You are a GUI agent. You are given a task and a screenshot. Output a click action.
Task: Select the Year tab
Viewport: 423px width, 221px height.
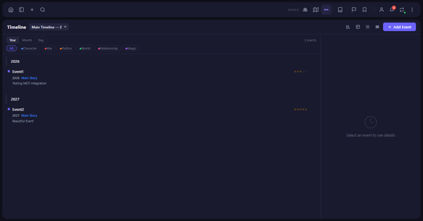pos(13,40)
